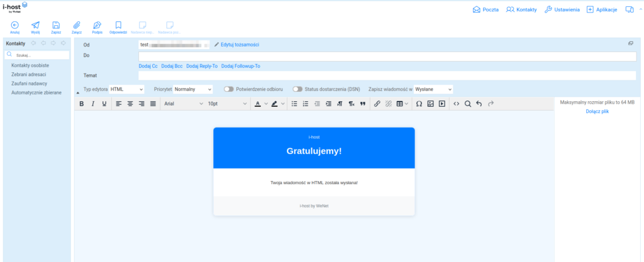This screenshot has width=644, height=262.
Task: Open the source code view icon
Action: 457,104
